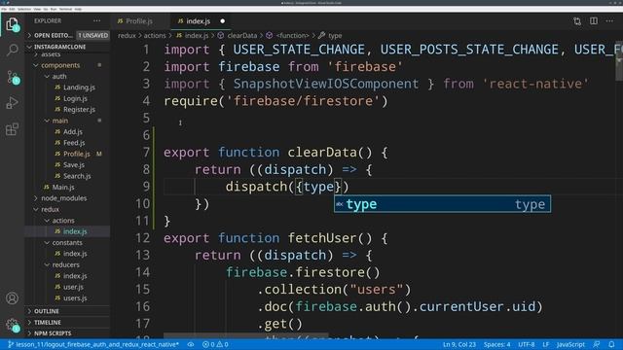Collapse the actions folder
The width and height of the screenshot is (623, 350).
tap(63, 221)
